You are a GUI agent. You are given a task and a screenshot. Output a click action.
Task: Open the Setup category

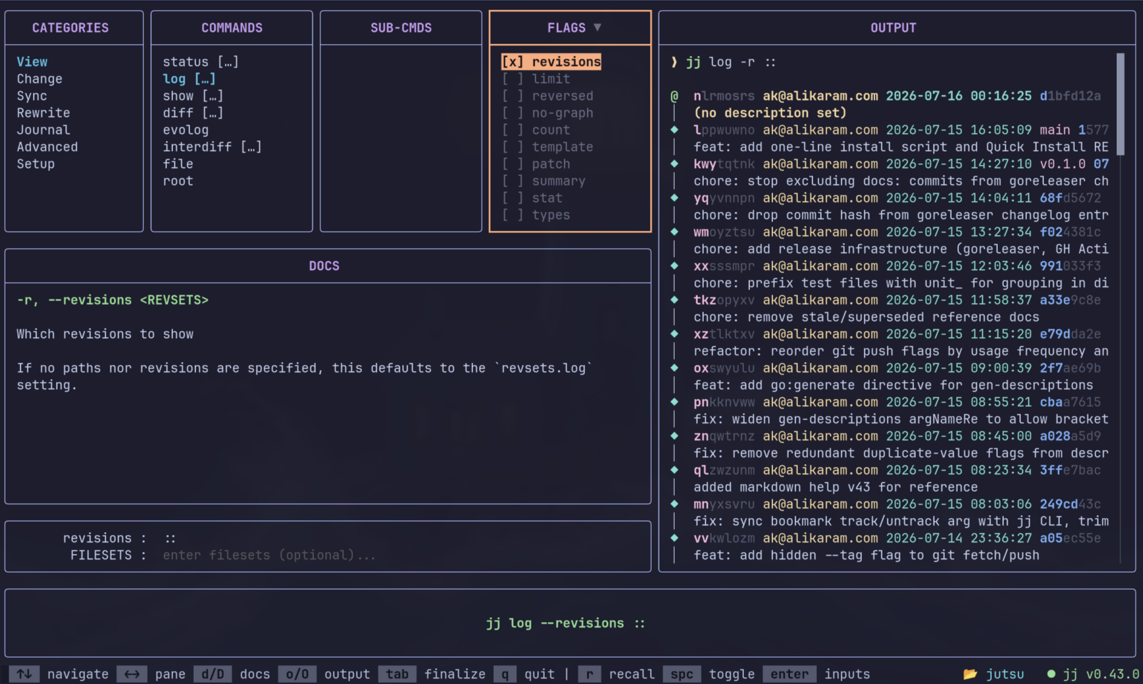36,164
